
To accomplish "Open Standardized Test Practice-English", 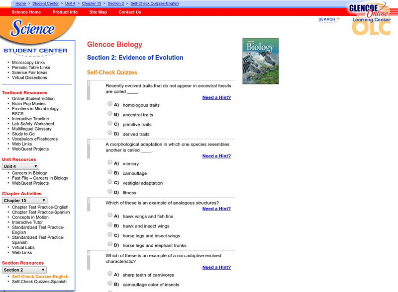I will (x=38, y=229).
